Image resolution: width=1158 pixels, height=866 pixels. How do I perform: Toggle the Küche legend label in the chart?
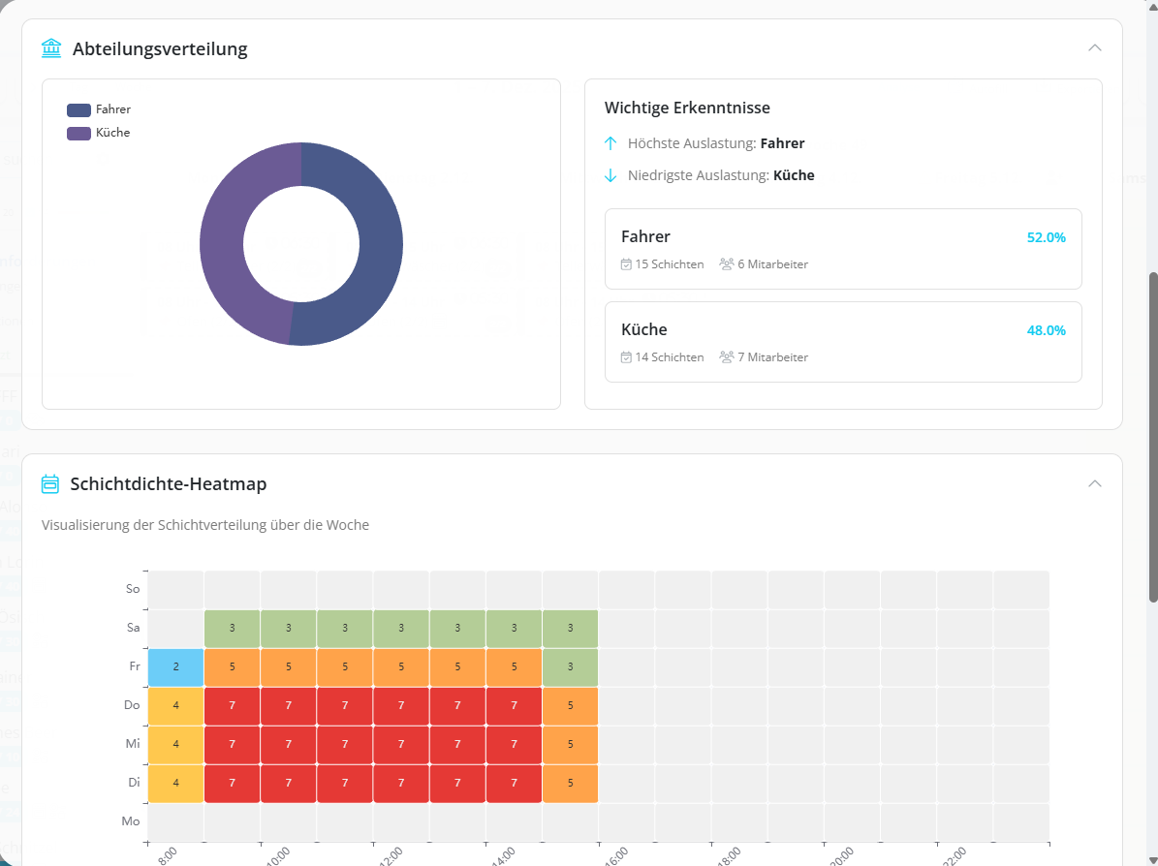click(x=112, y=133)
